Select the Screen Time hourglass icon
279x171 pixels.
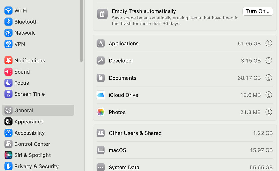tap(8, 94)
